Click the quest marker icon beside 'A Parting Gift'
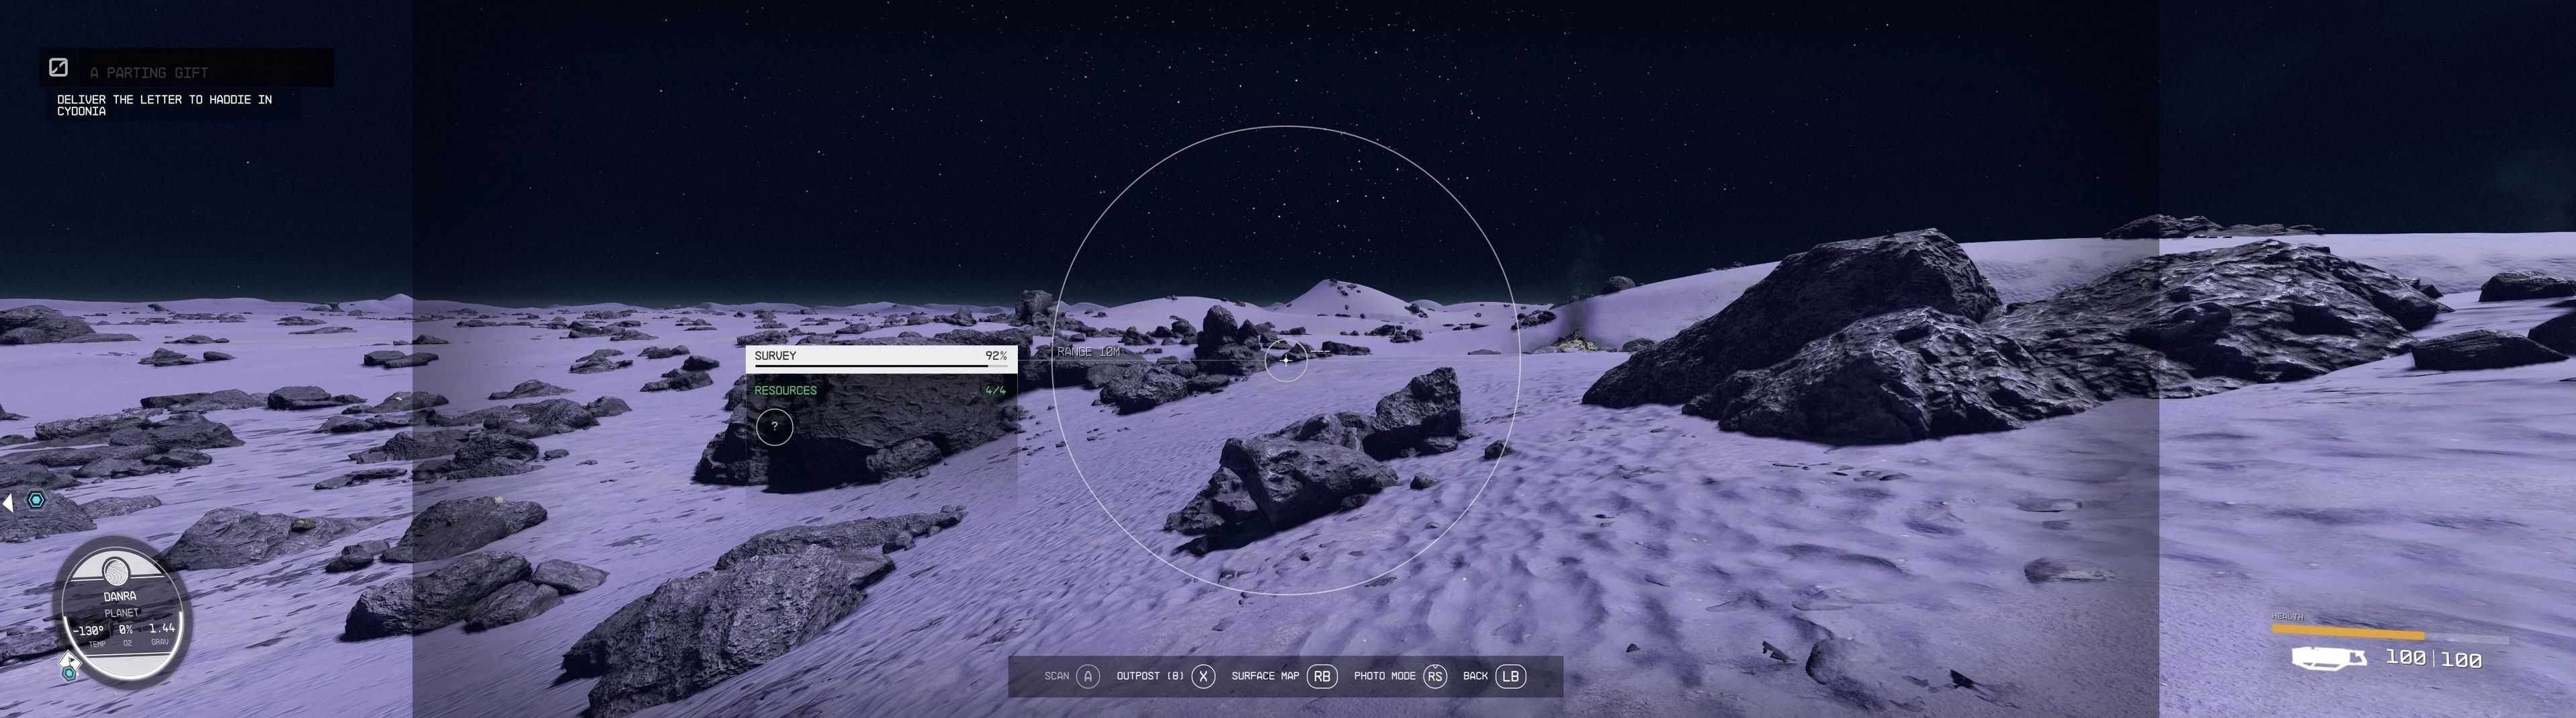This screenshot has height=718, width=2576. coord(59,68)
